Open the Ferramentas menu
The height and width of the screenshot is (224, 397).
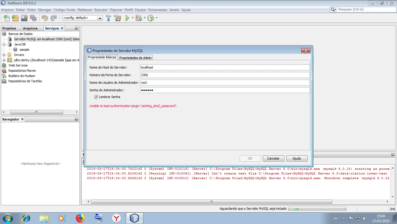(158, 10)
